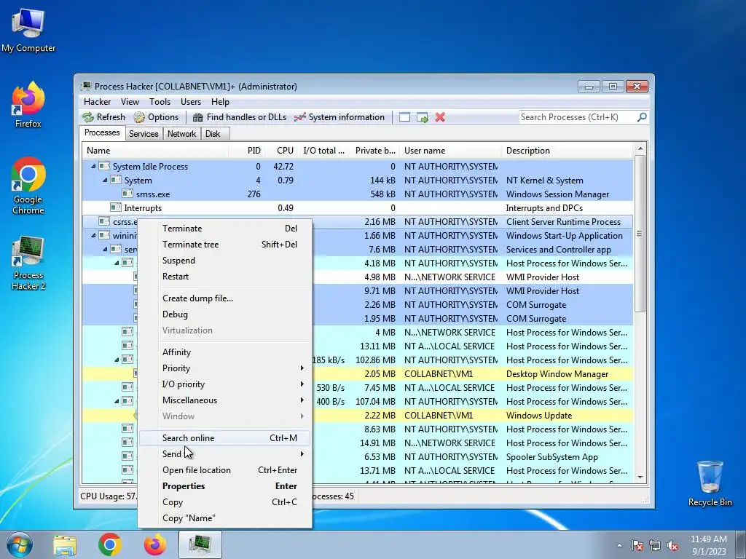Show hidden tray icons arrow
Image resolution: width=746 pixels, height=559 pixels.
click(x=619, y=545)
